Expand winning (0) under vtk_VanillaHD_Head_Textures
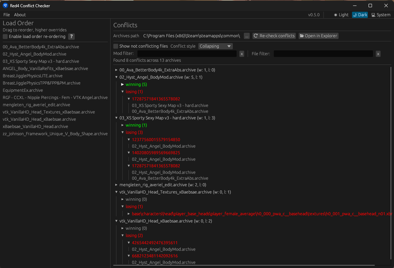 point(123,200)
